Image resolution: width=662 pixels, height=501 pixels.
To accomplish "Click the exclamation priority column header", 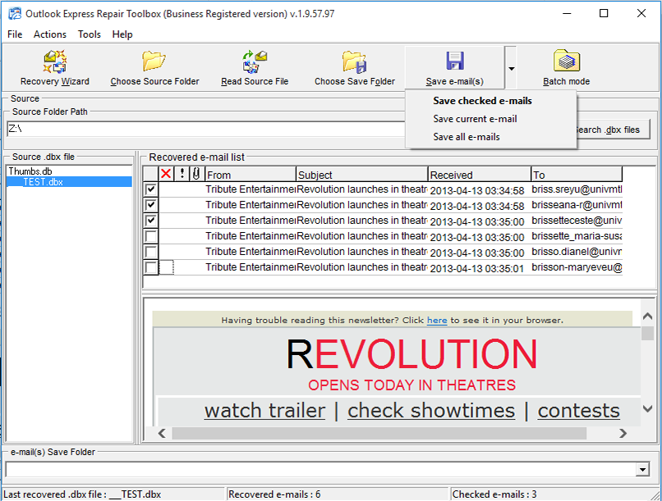I will point(182,174).
